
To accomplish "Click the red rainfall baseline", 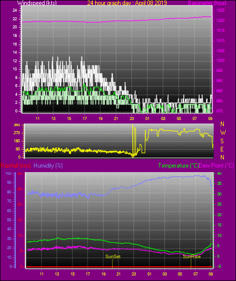I will 119,267.
